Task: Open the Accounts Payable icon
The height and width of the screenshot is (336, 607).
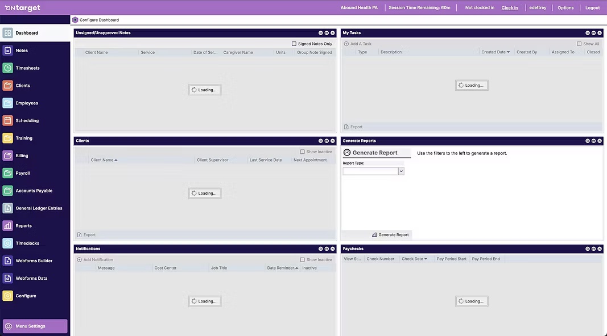Action: [x=8, y=190]
